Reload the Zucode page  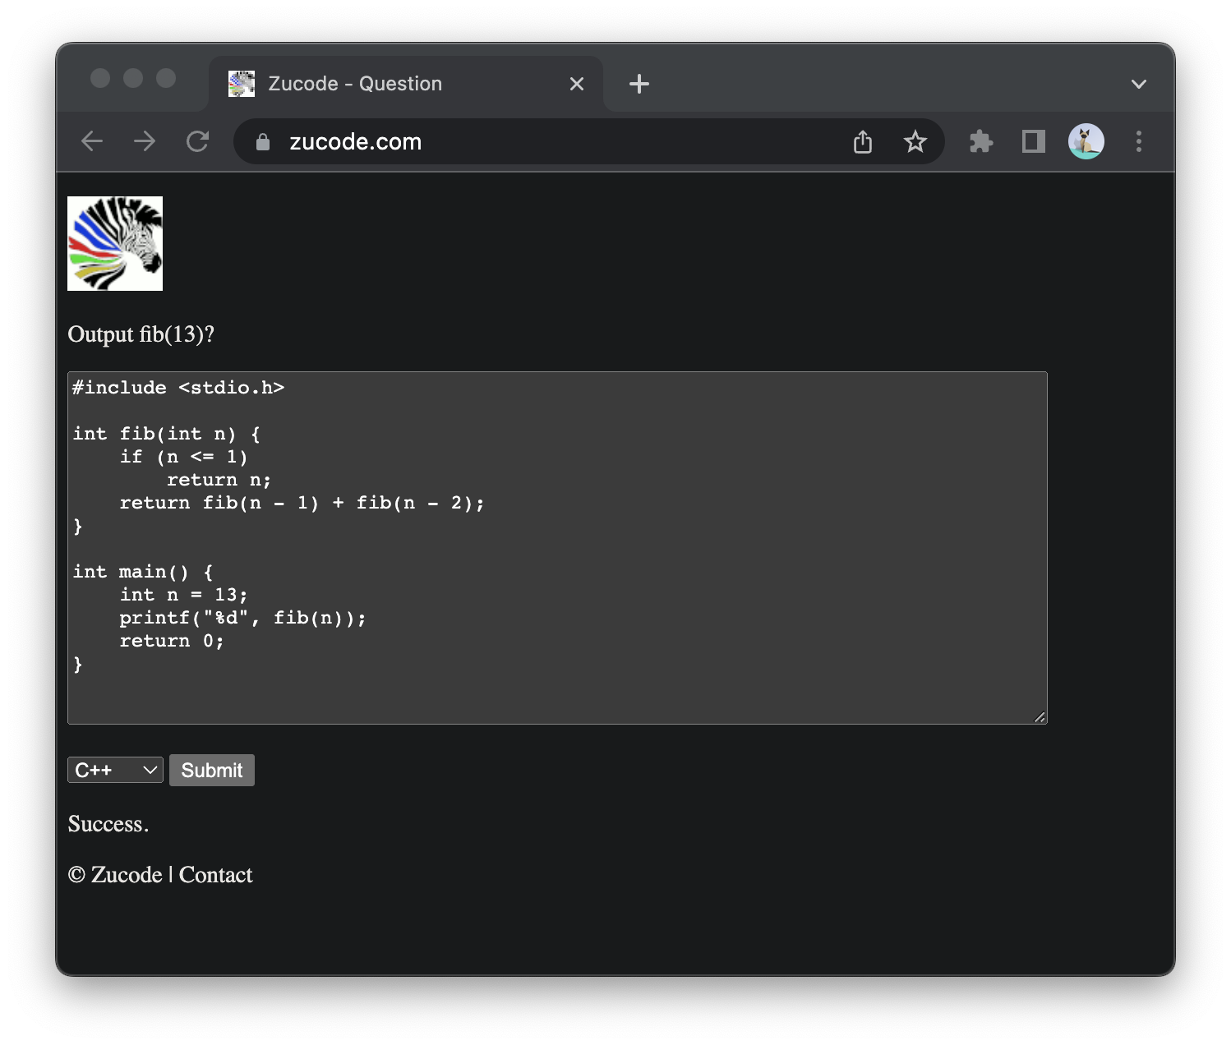pyautogui.click(x=197, y=141)
